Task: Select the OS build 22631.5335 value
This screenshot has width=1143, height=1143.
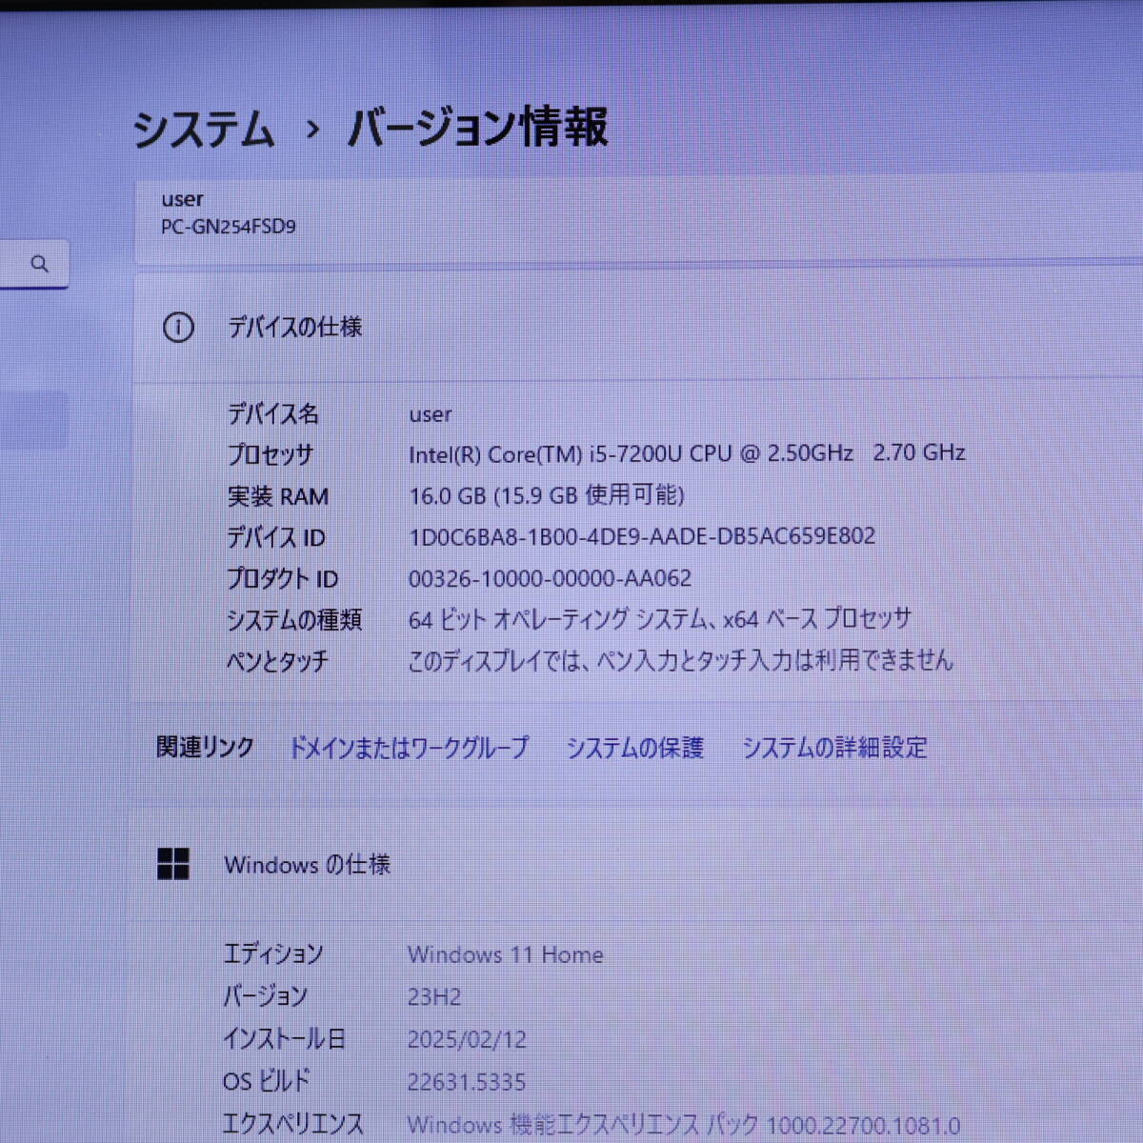Action: tap(467, 1082)
